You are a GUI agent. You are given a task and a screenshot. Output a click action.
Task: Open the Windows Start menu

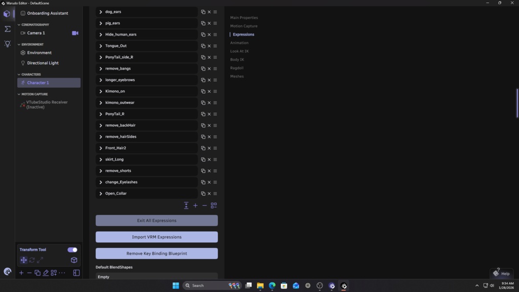click(176, 286)
